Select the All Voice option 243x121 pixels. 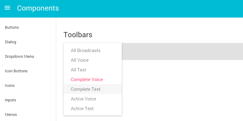tap(80, 60)
